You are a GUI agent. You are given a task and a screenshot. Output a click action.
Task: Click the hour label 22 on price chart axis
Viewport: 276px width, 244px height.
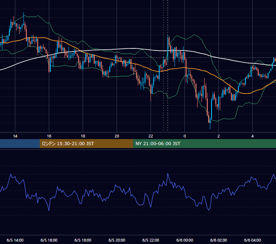click(x=151, y=136)
